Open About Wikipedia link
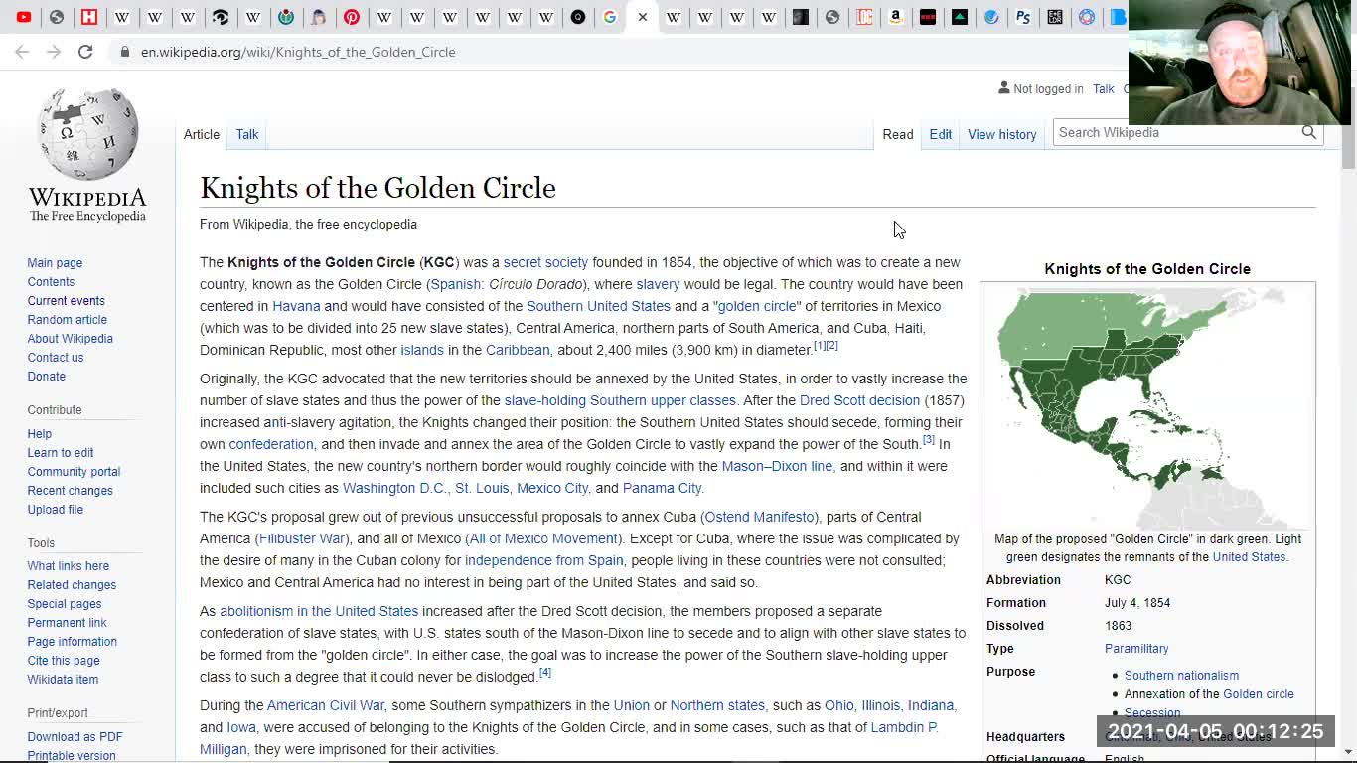This screenshot has width=1357, height=763. (x=70, y=339)
